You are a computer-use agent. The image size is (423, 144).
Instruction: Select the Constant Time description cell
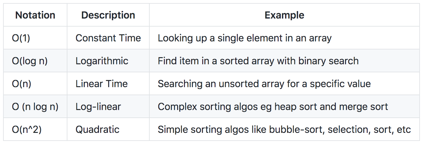[108, 38]
